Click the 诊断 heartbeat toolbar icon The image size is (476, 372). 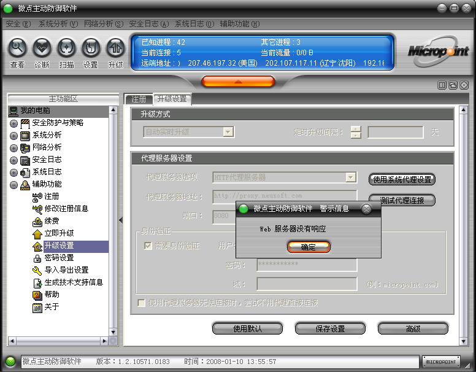pyautogui.click(x=42, y=48)
